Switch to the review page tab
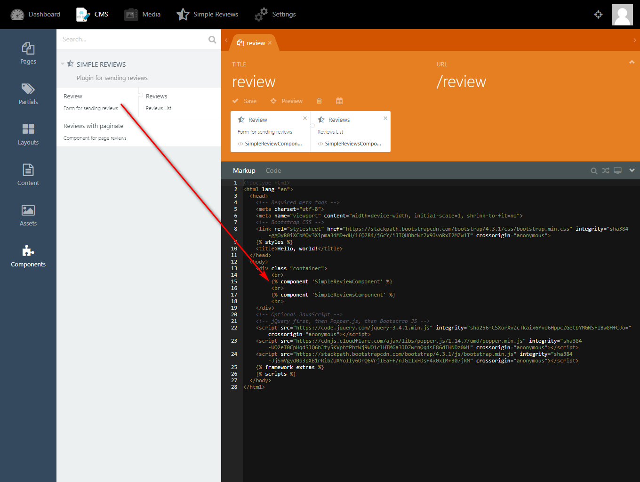Viewport: 640px width, 482px height. coord(256,43)
